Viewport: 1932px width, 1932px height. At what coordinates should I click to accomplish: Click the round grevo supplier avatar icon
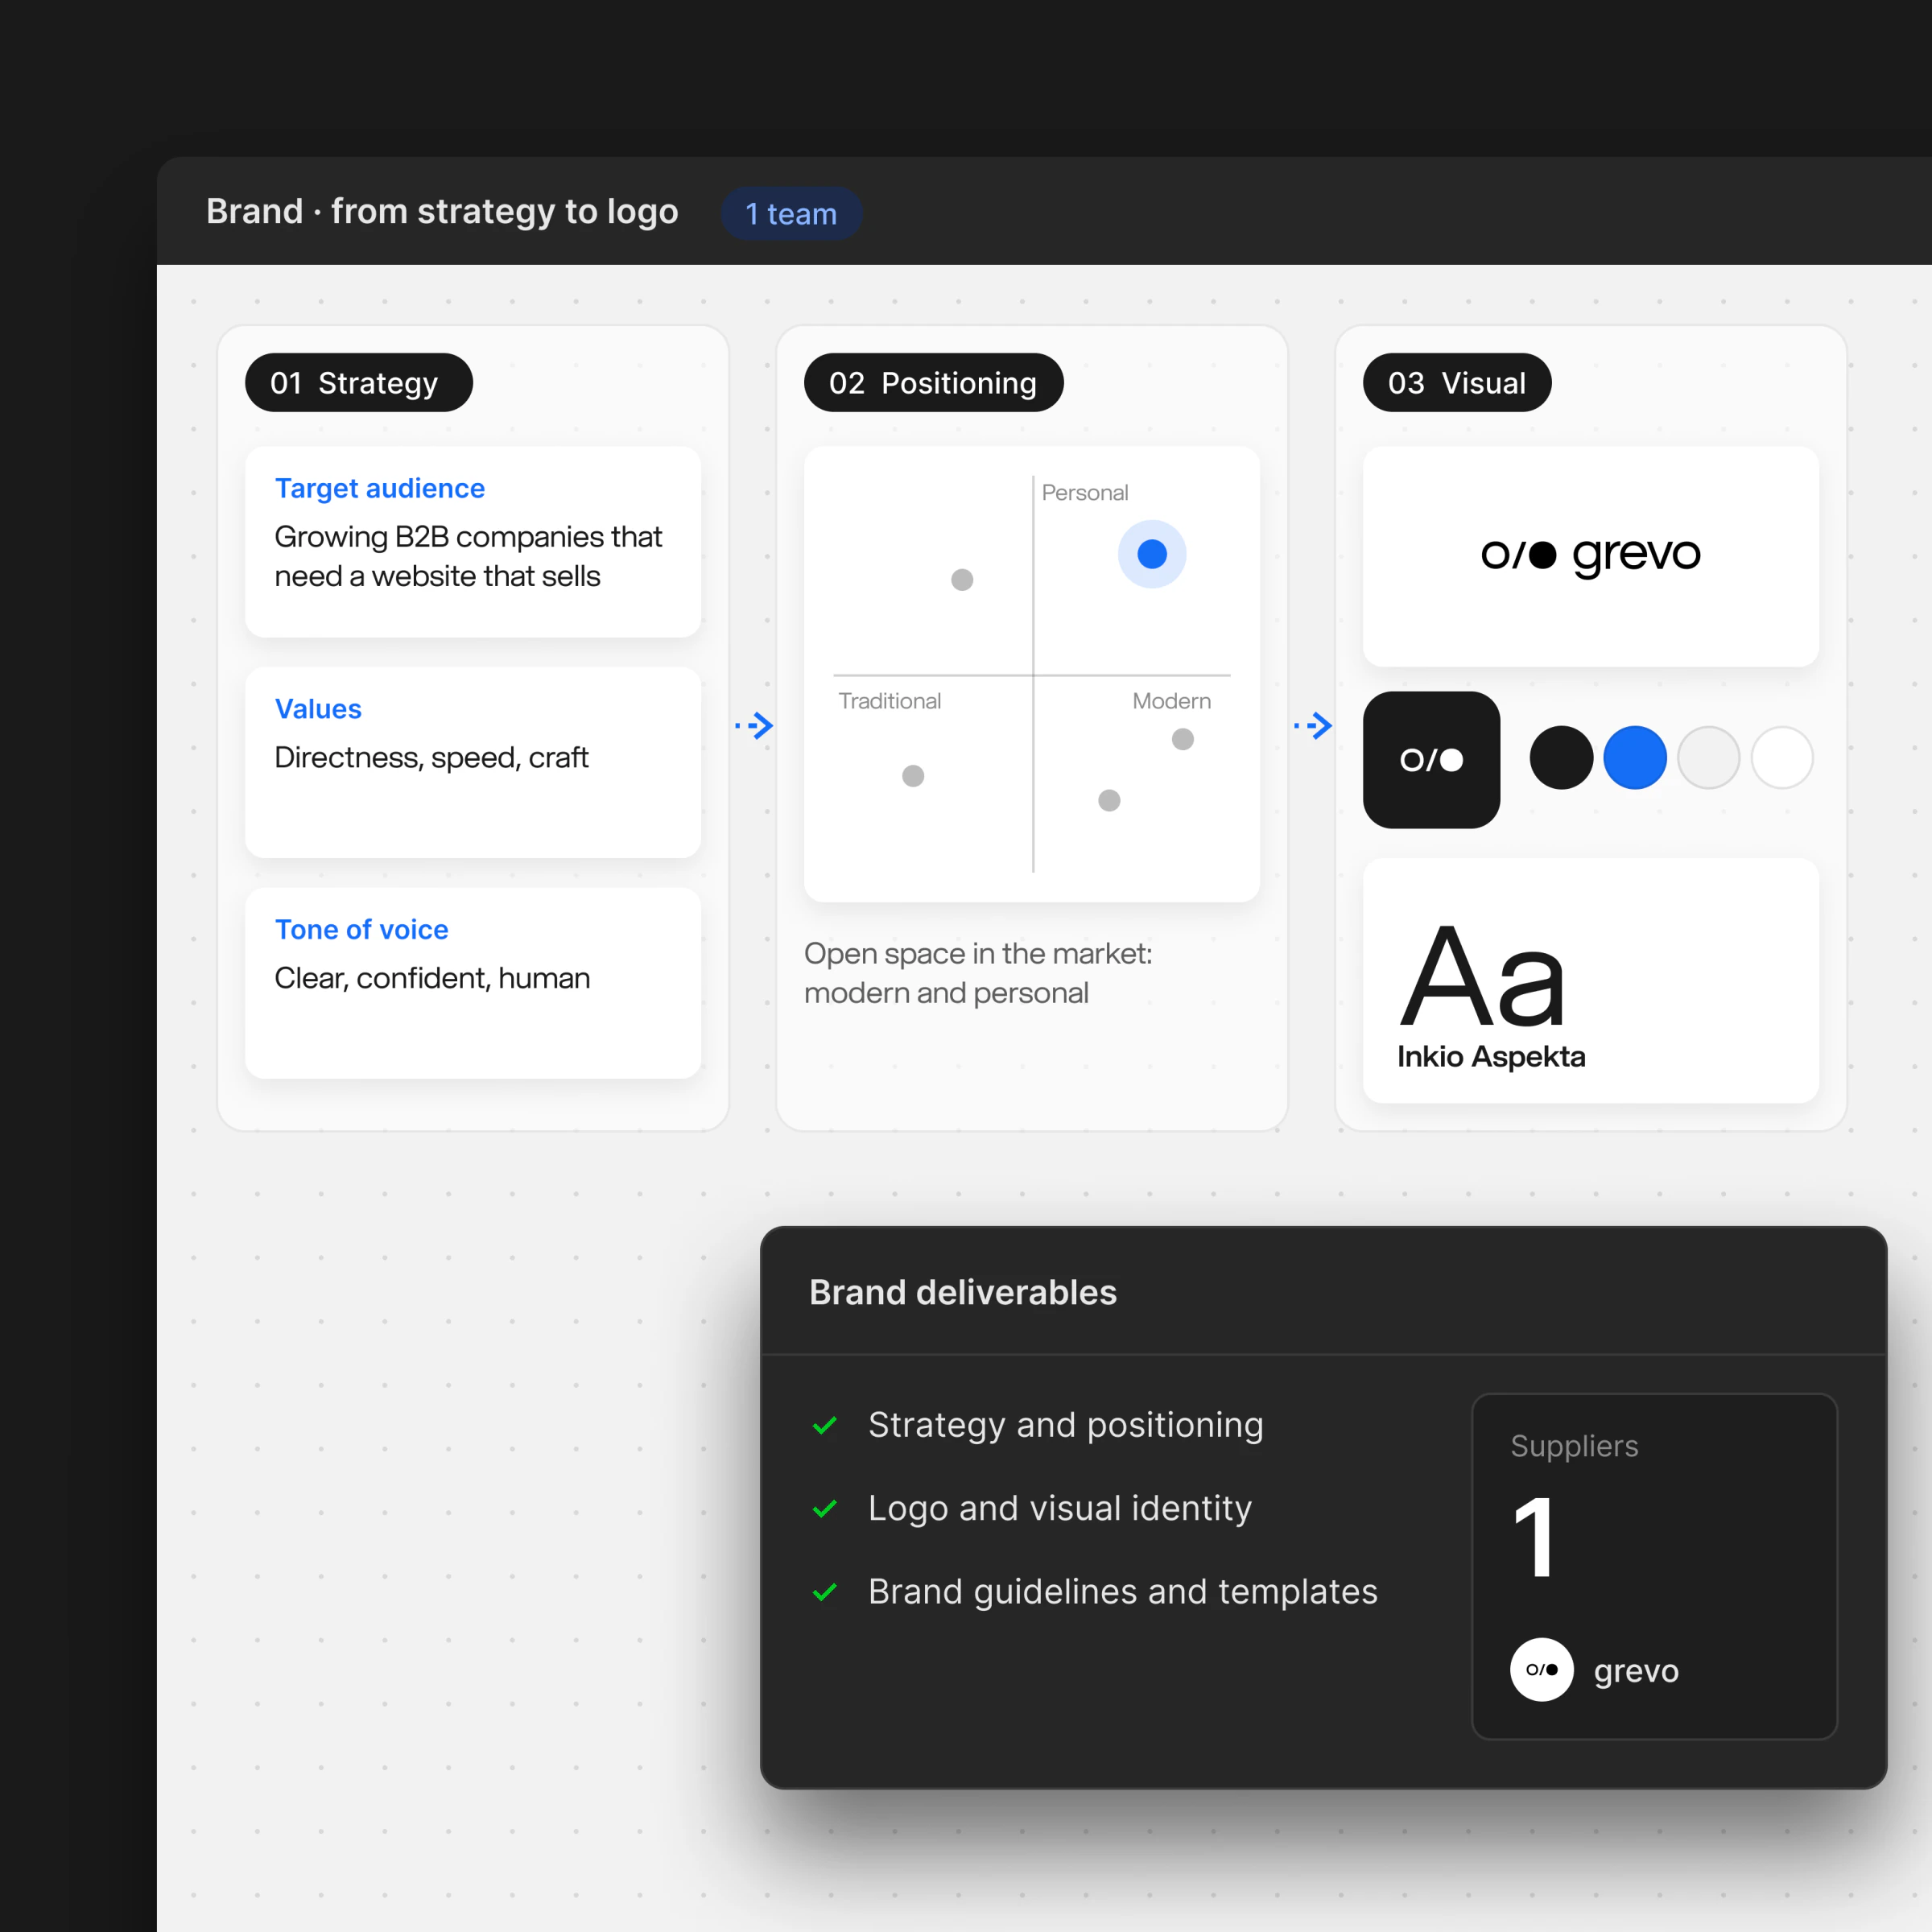point(1541,1669)
